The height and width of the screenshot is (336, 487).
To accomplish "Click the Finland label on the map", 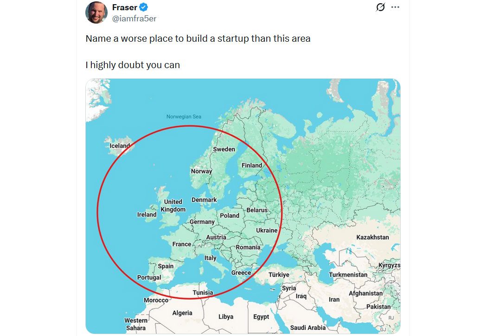I will tap(252, 165).
